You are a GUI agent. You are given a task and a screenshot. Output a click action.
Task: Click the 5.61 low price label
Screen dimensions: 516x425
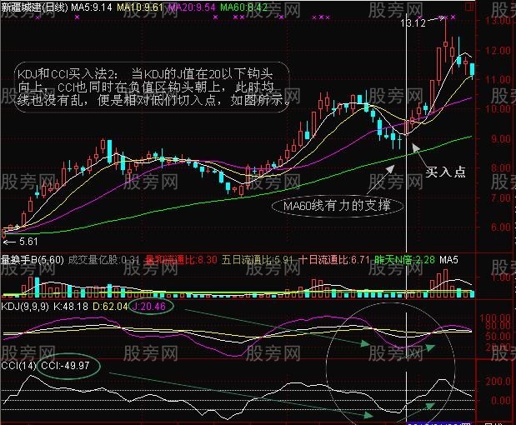click(28, 242)
